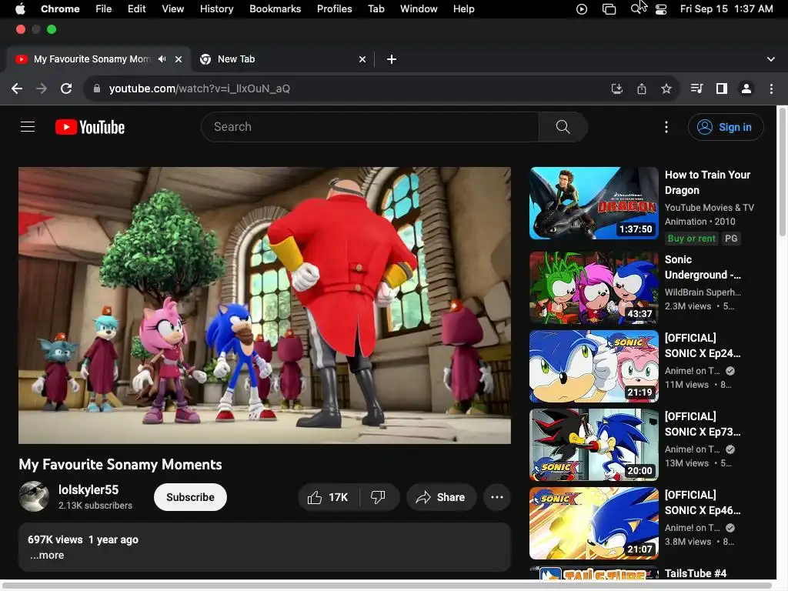Click the horizontal page scrollbar
The image size is (788, 591).
coord(387,585)
